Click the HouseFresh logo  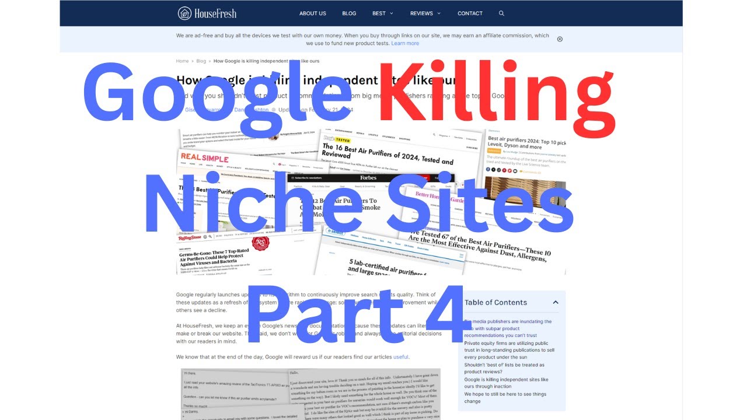point(207,13)
